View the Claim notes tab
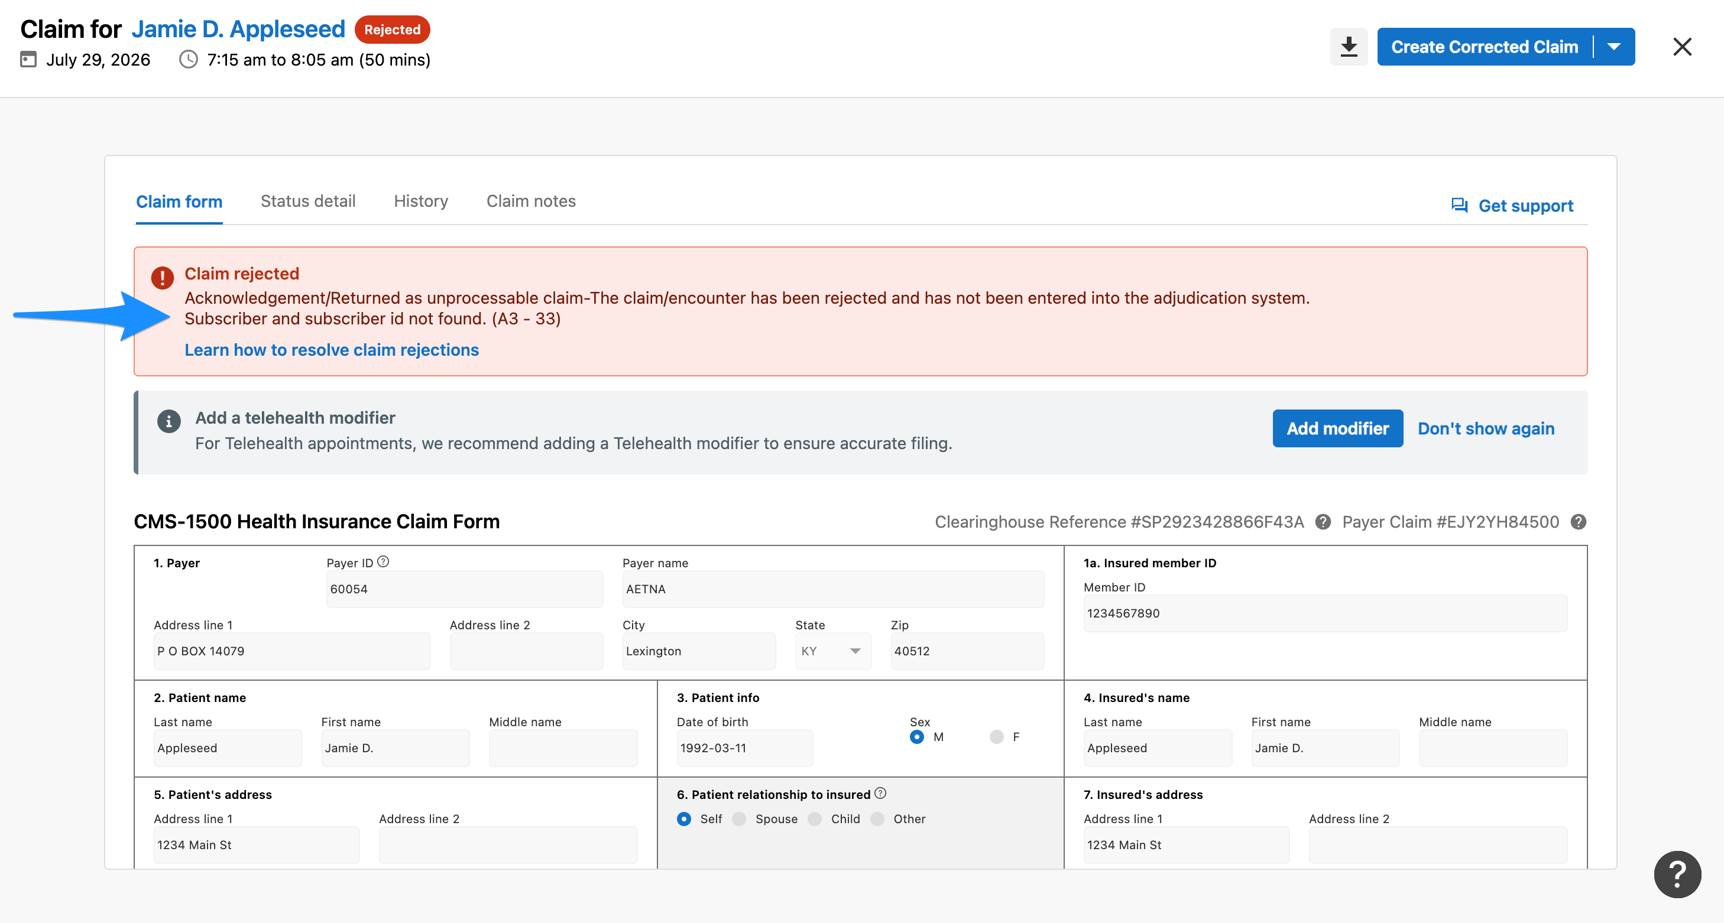 click(x=531, y=201)
